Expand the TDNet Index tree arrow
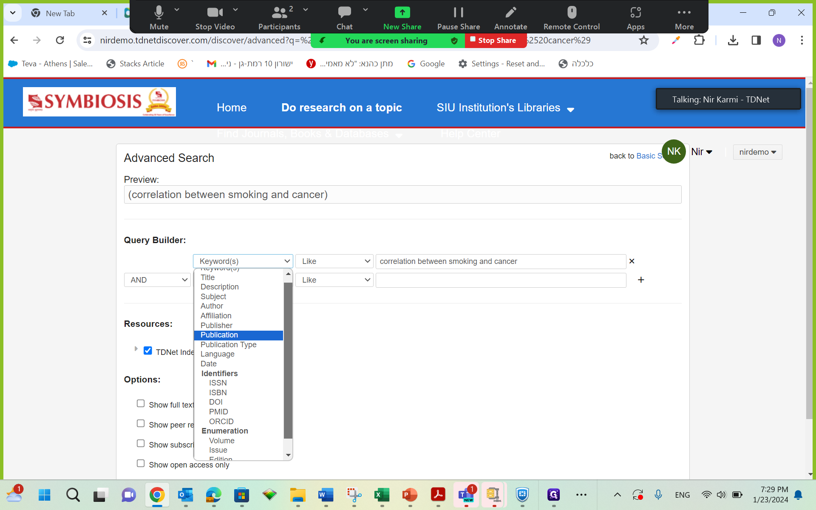This screenshot has height=510, width=816. tap(136, 349)
